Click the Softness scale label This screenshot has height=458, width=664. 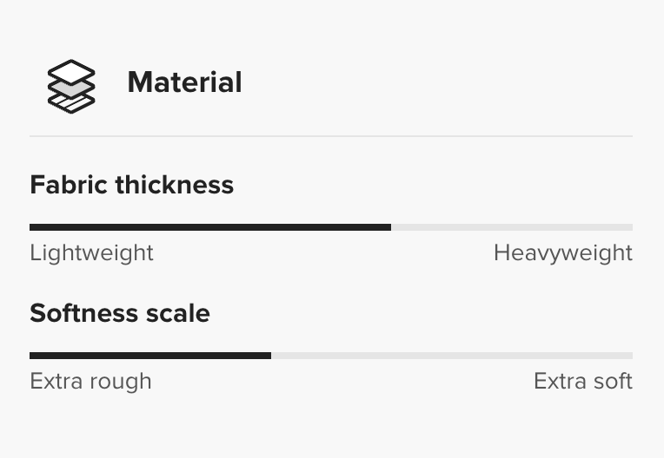[x=119, y=313]
